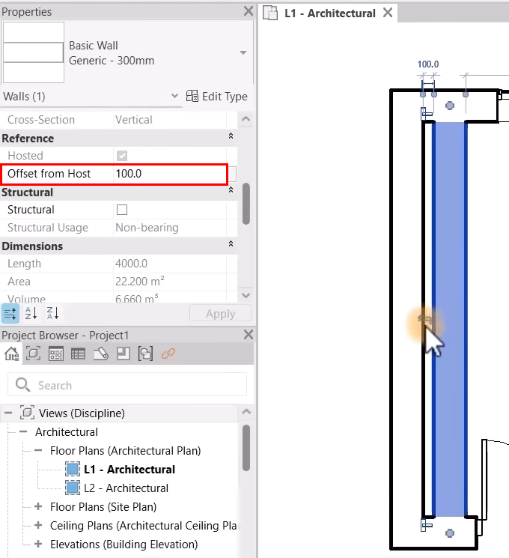Screen dimensions: 509x558
Task: Click the home icon in Project Browser toolbar
Action: [x=11, y=354]
